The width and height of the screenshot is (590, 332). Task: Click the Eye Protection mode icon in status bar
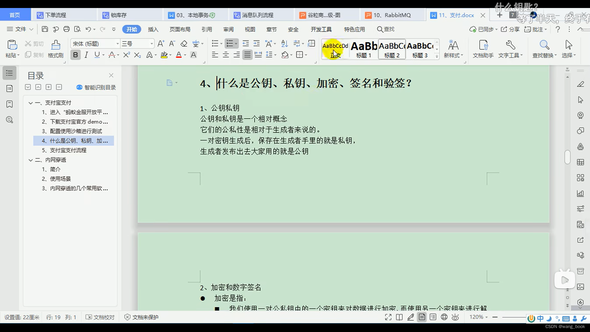tap(455, 317)
